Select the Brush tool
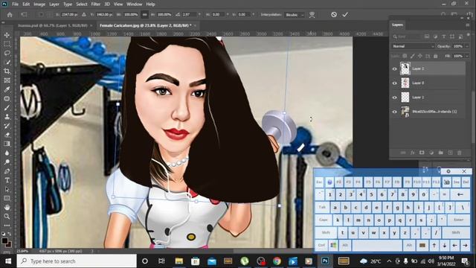476x268 pixels. coord(7,108)
